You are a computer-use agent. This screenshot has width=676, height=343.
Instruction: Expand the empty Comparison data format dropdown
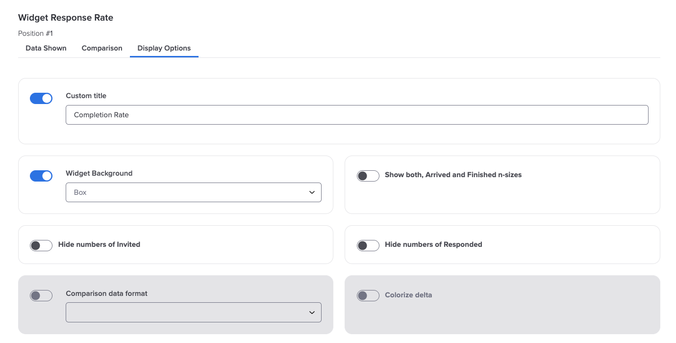click(193, 313)
